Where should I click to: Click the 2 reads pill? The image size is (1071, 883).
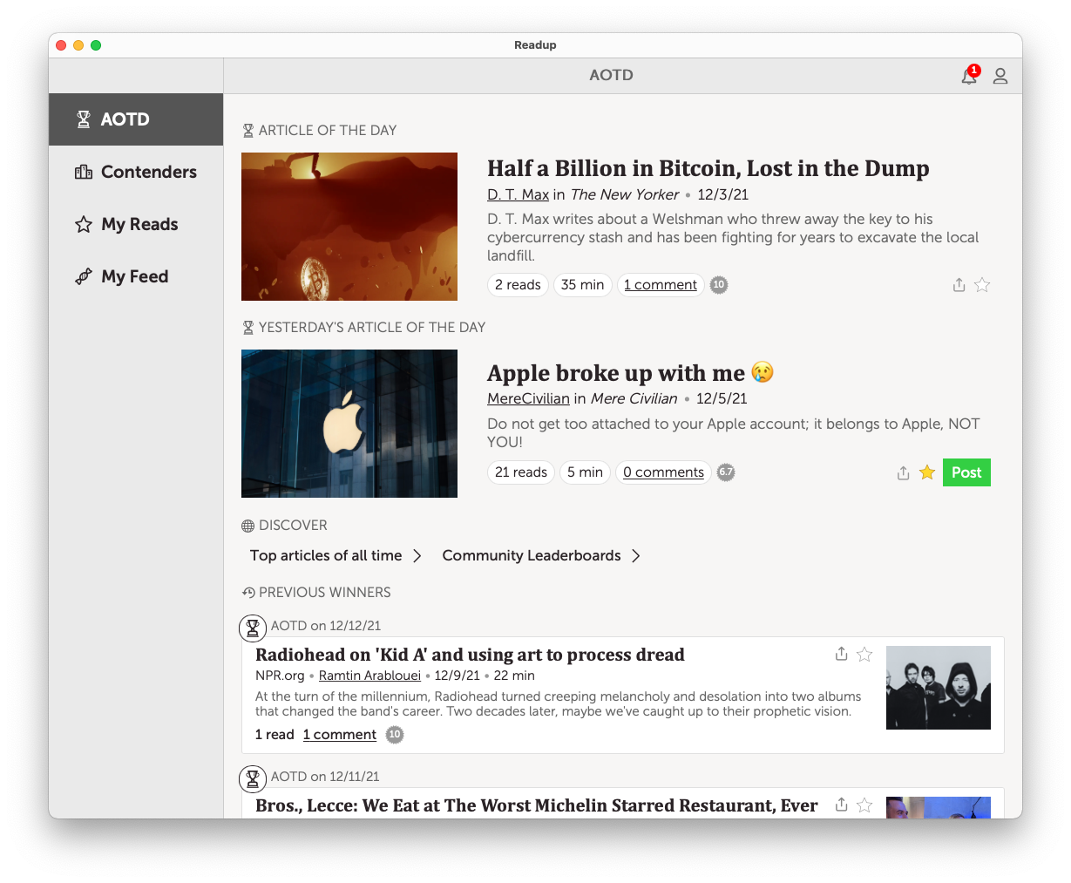[x=518, y=285]
